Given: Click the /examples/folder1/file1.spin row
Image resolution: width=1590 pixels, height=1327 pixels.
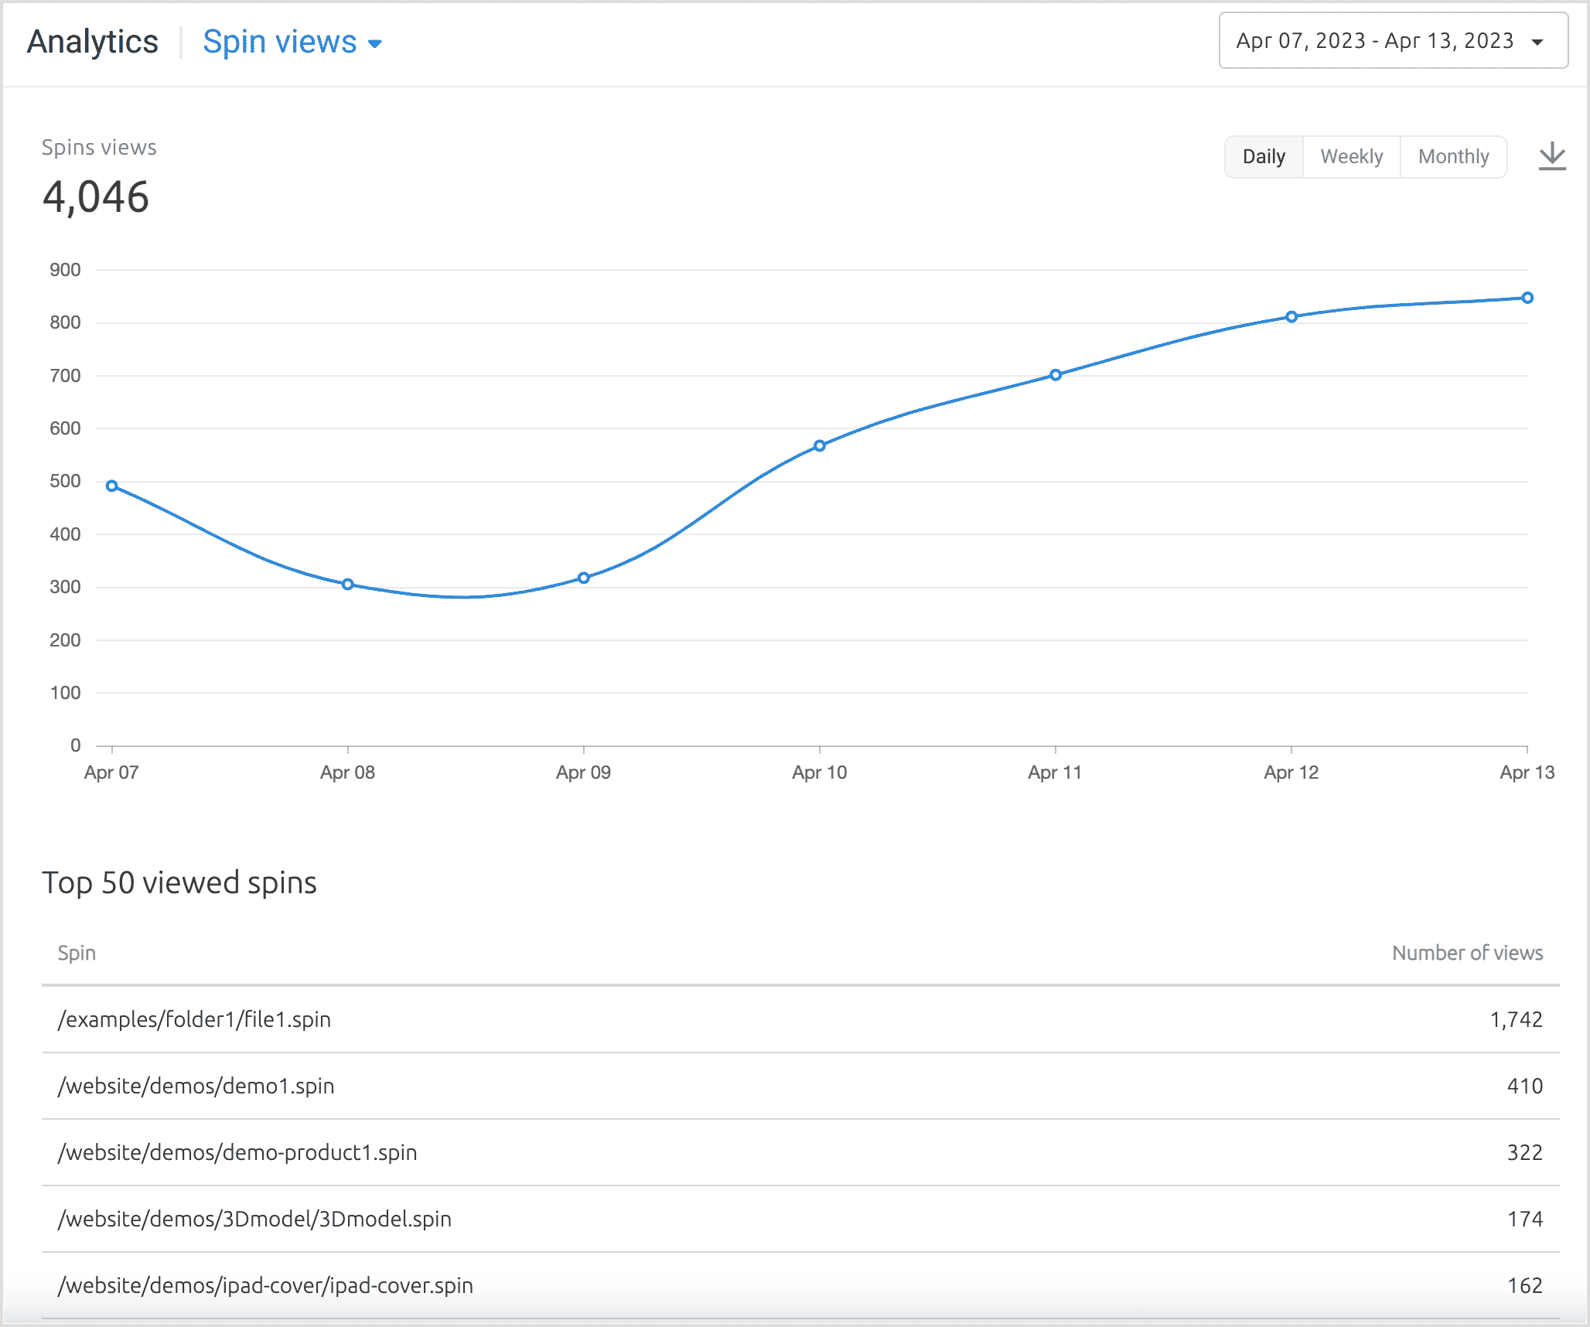Looking at the screenshot, I should pyautogui.click(x=800, y=1019).
